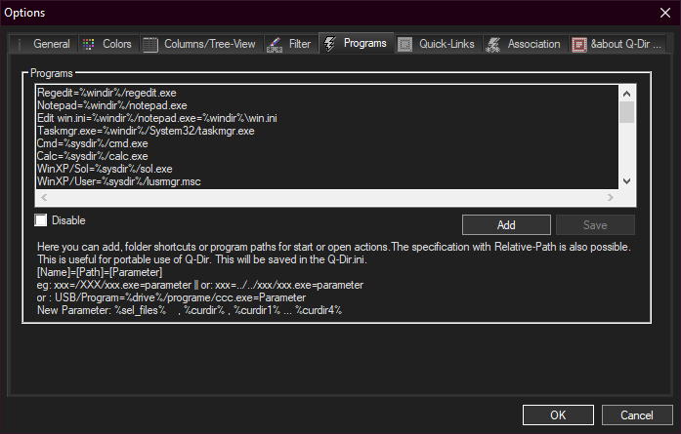Cancel the Options dialog
Viewport: 681px width, 434px height.
point(636,414)
